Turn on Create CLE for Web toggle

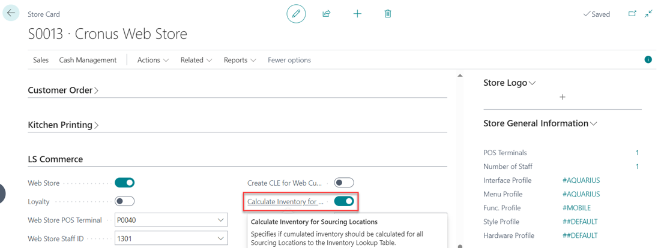[344, 183]
